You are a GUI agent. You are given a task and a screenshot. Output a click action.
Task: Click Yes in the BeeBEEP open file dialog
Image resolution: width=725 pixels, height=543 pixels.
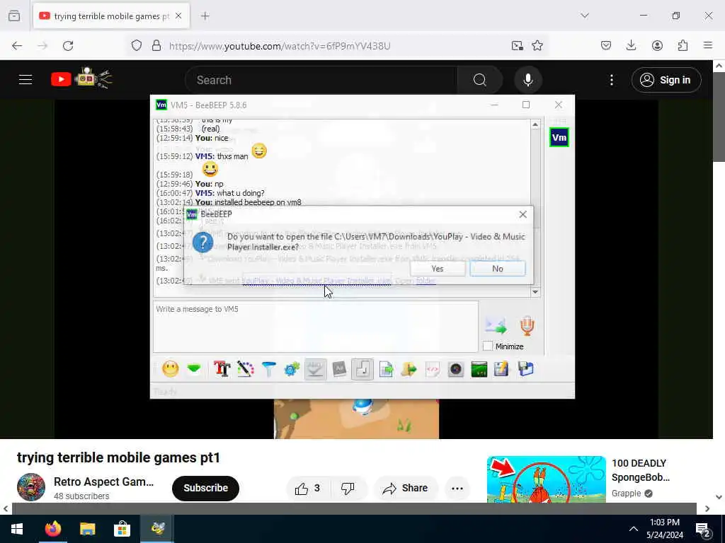click(438, 269)
